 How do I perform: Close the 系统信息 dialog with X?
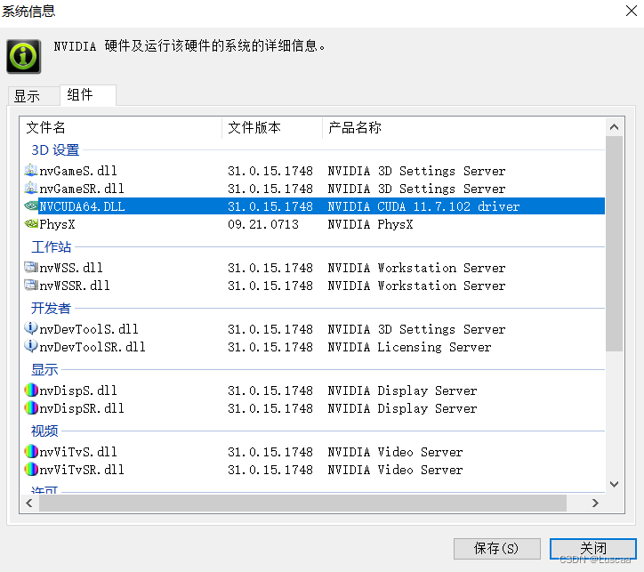(632, 11)
